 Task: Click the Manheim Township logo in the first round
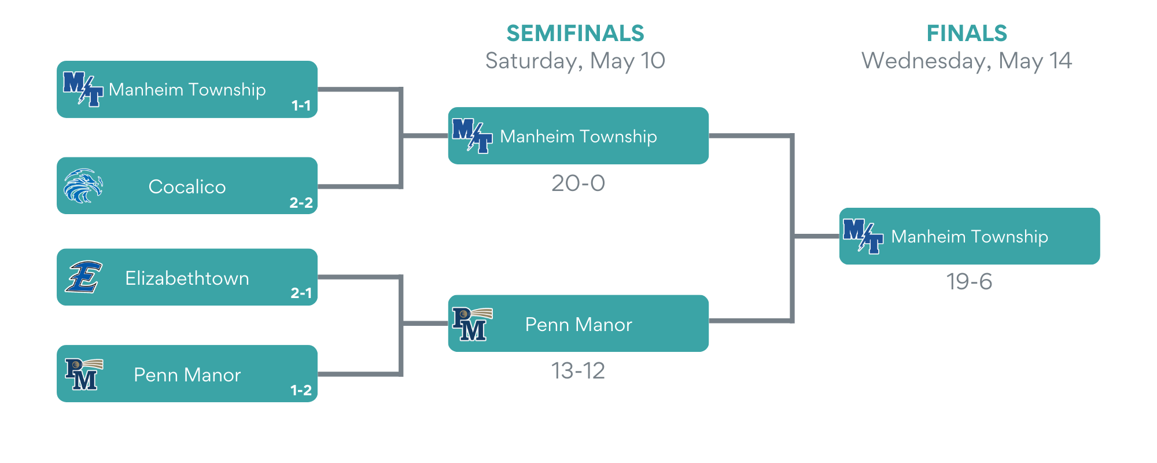(83, 89)
